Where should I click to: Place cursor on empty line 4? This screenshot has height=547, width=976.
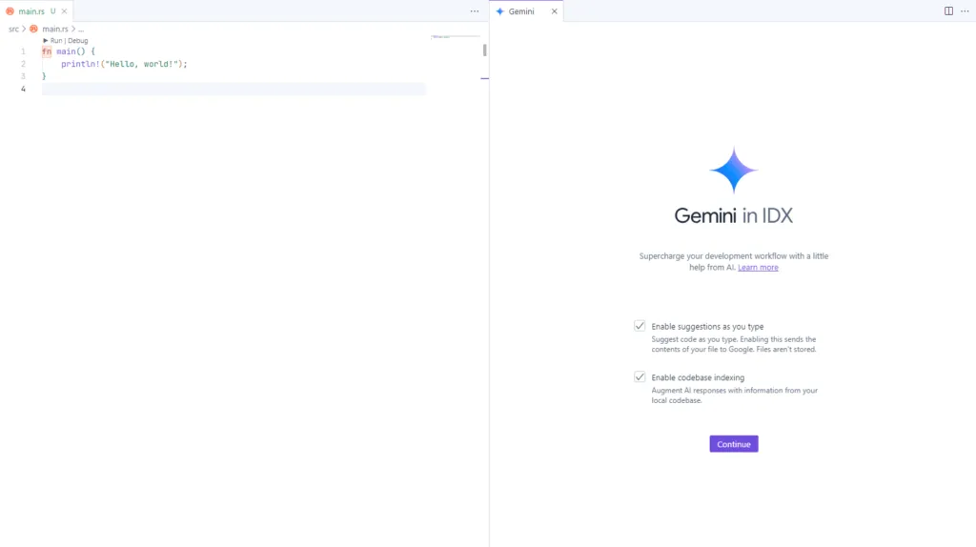tap(234, 89)
